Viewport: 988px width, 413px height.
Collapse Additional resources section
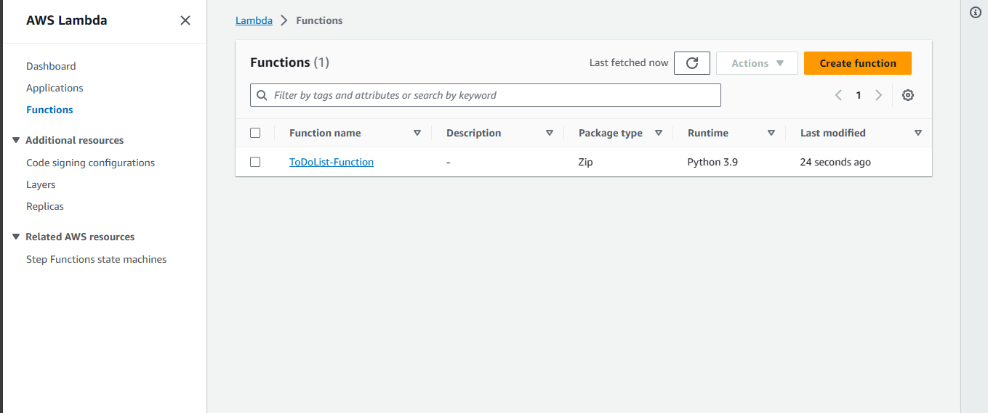coord(16,140)
